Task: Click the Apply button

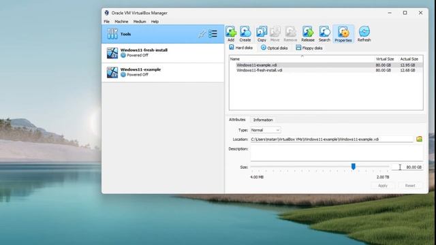Action: [x=383, y=186]
